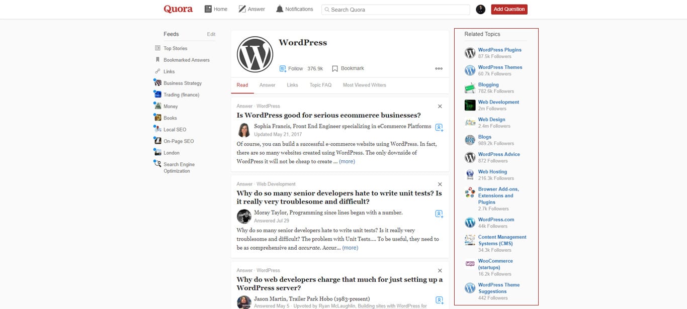Follow the WordPress topic
The width and height of the screenshot is (687, 309).
(x=291, y=69)
